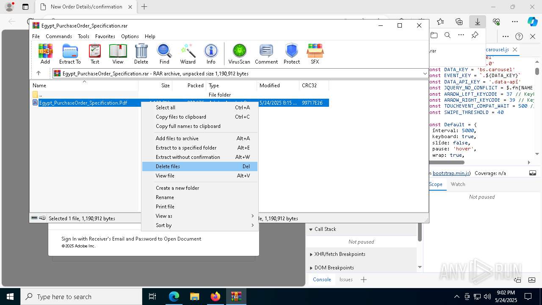Go up one folder level arrow
Image resolution: width=542 pixels, height=305 pixels.
[38, 73]
